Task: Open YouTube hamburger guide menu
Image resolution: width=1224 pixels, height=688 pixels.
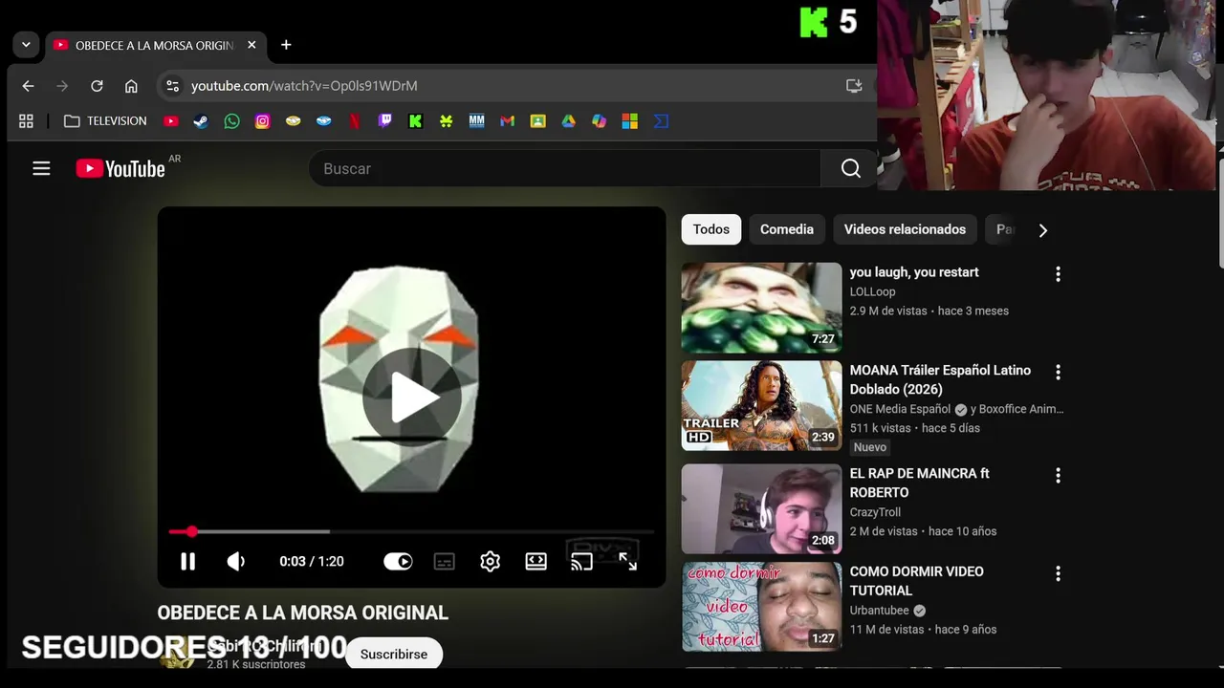Action: pos(41,168)
